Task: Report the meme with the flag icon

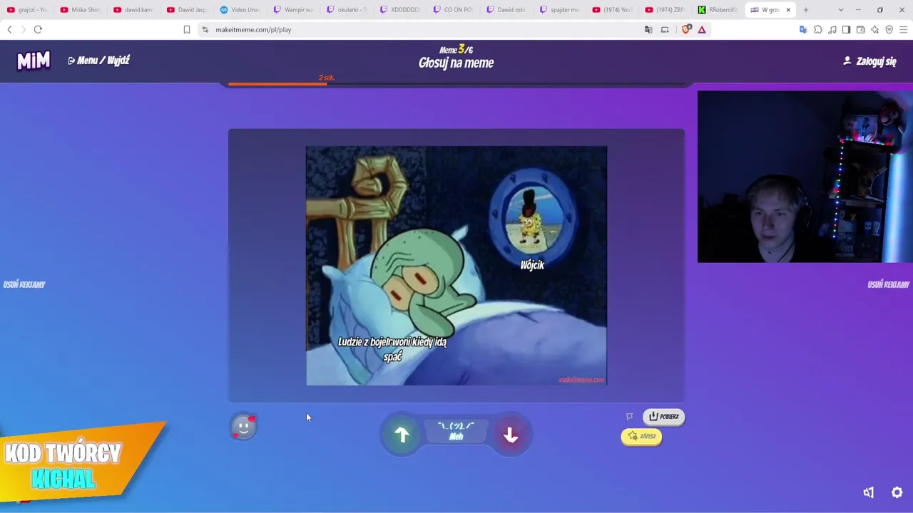Action: (629, 417)
